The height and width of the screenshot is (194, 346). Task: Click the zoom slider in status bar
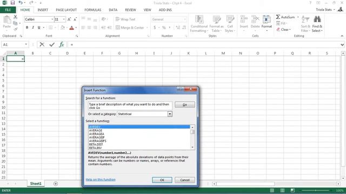click(x=316, y=190)
